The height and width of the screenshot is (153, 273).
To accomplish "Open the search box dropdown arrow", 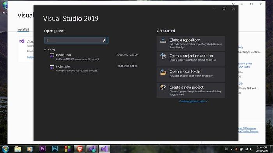I will (107, 40).
